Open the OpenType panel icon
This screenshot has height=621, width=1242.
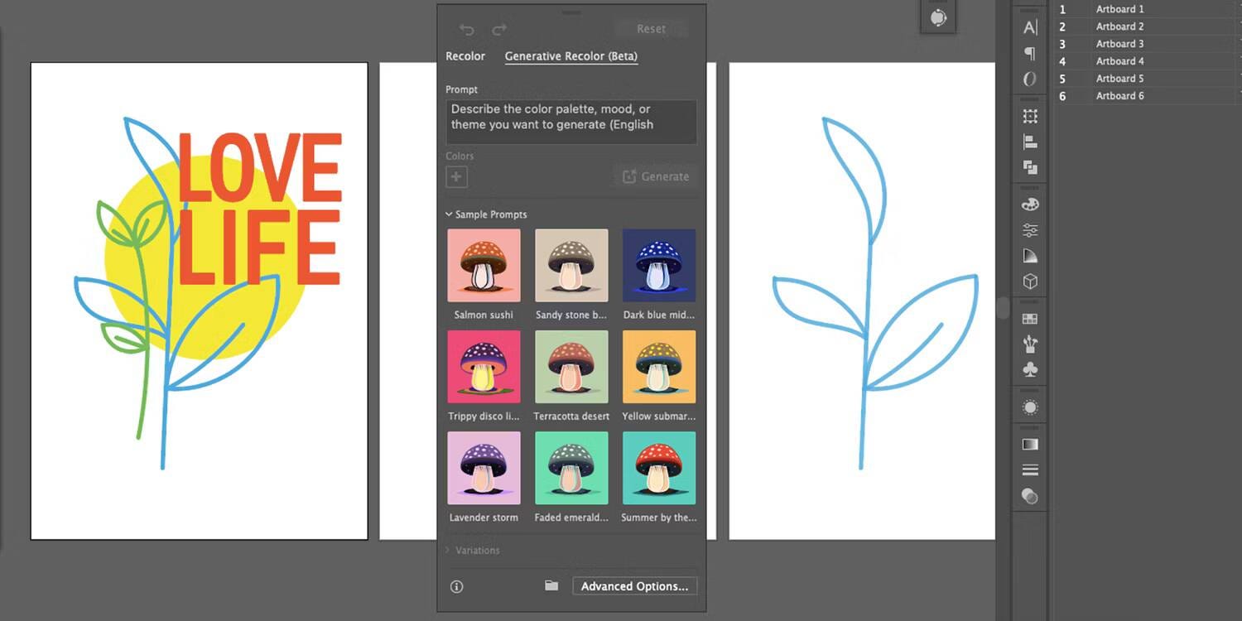pos(1029,79)
